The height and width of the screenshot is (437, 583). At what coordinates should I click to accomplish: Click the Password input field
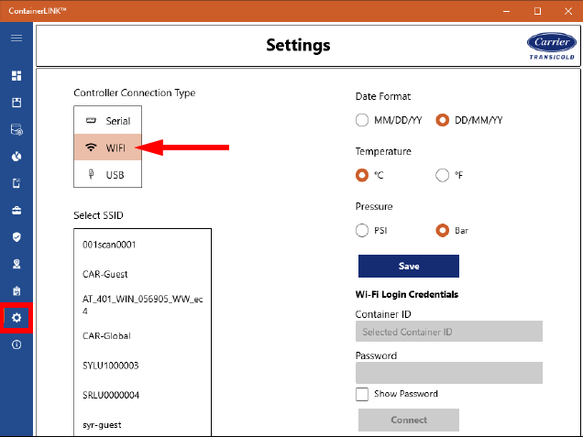[449, 373]
